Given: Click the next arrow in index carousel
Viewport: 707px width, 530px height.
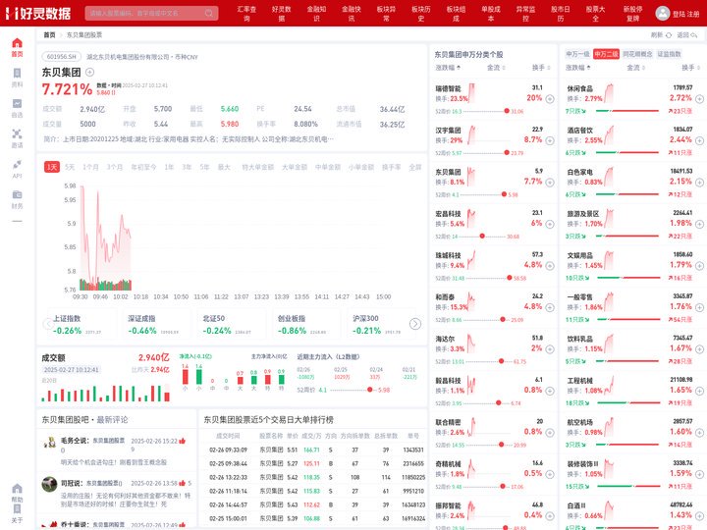Looking at the screenshot, I should 414,324.
